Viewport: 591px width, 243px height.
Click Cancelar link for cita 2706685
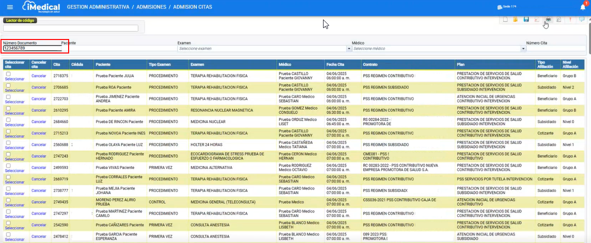pyautogui.click(x=39, y=87)
